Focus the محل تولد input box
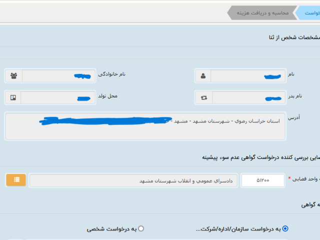Viewport: 320px width, 240px height. point(57,97)
